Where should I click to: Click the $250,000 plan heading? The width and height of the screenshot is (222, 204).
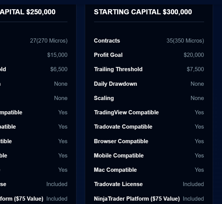click(x=28, y=12)
